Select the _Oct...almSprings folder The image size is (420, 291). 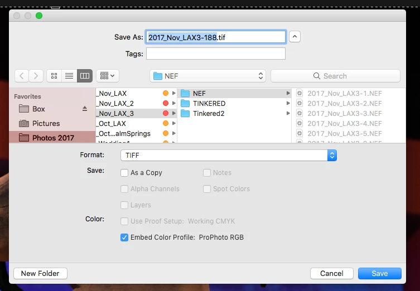click(x=136, y=133)
